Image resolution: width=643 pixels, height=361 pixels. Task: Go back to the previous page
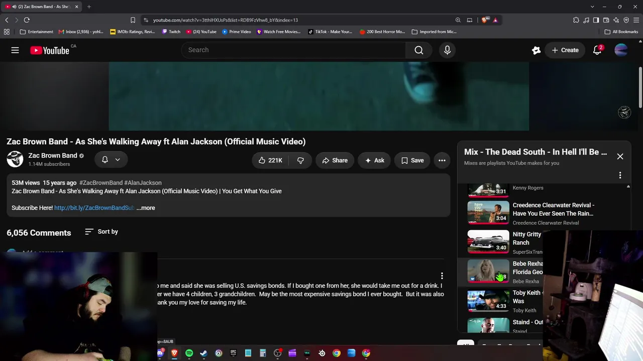tap(7, 20)
